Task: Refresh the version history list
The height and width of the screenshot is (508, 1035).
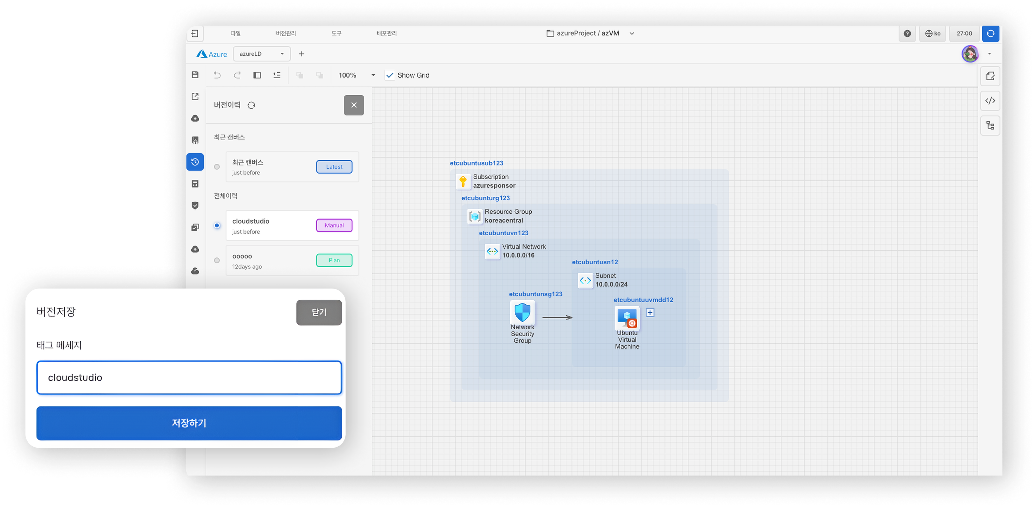Action: (x=252, y=105)
